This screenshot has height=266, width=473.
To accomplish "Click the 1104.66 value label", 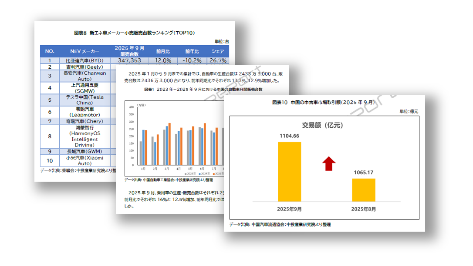I will [289, 136].
